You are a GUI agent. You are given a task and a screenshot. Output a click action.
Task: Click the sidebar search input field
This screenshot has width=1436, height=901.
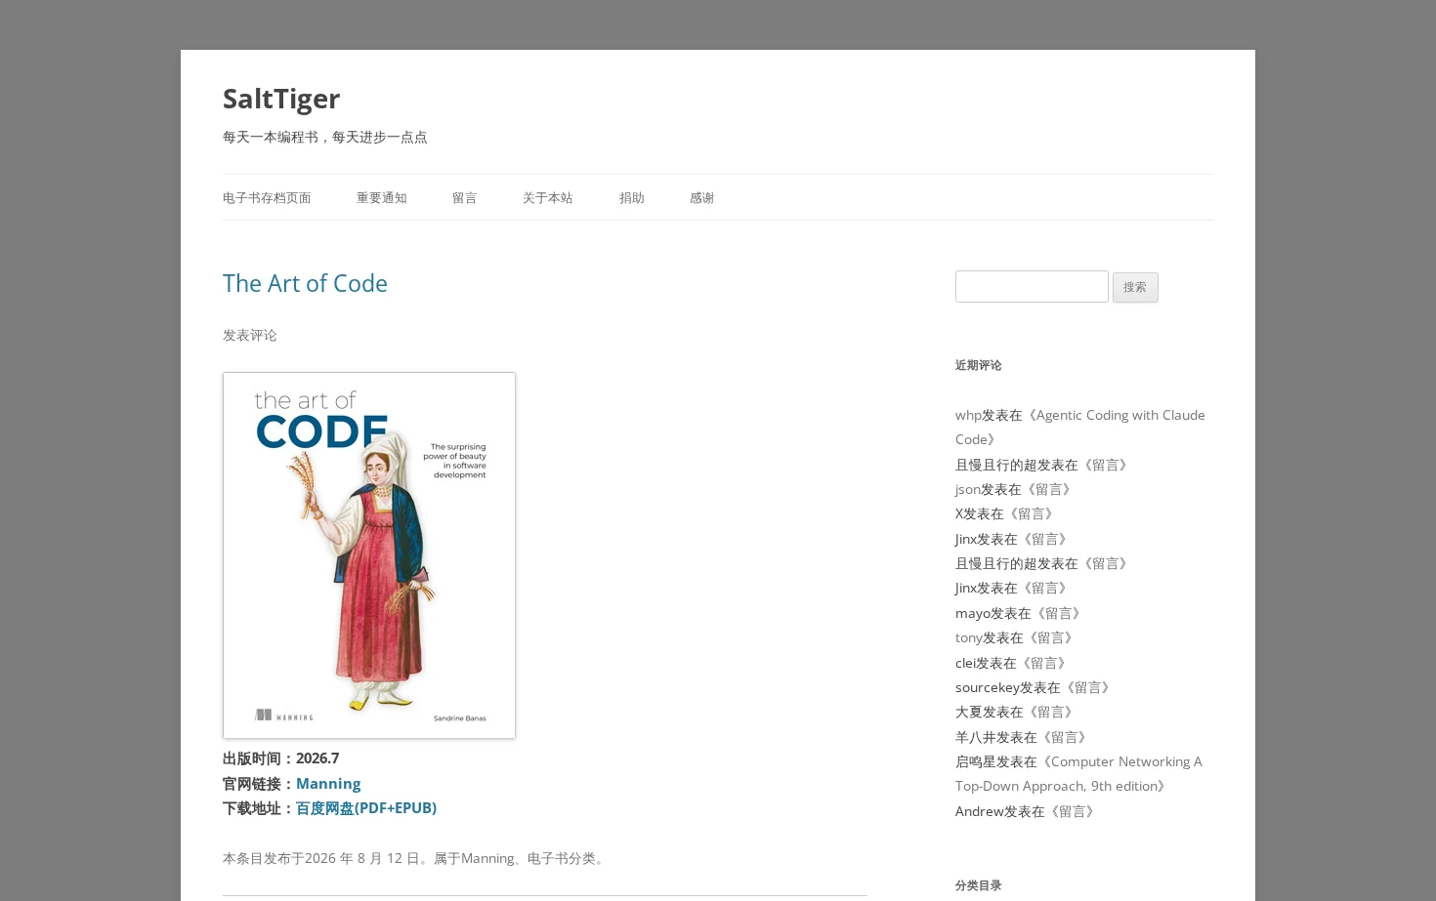(x=1032, y=286)
